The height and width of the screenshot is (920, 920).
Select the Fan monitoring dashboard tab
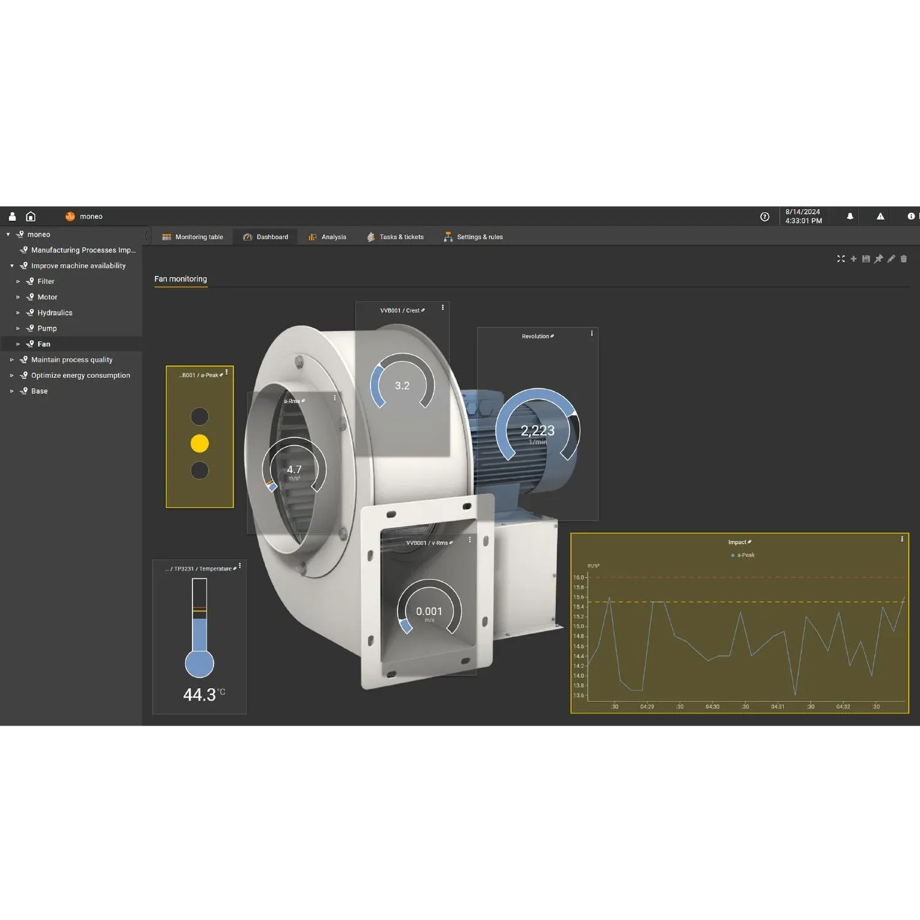pyautogui.click(x=180, y=279)
